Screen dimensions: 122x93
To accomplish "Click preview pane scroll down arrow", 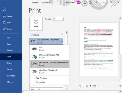I will (x=121, y=80).
